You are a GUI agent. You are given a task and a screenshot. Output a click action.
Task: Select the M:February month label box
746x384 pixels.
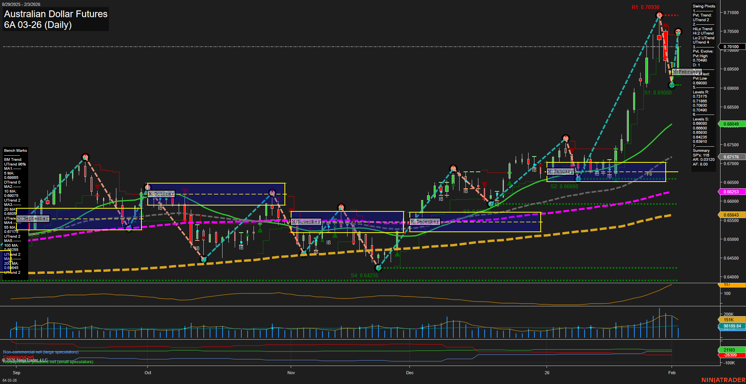click(x=687, y=72)
